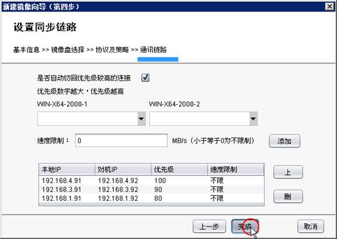Image resolution: width=337 pixels, height=239 pixels.
Task: Click the 通讯链路 step label
Action: click(x=153, y=50)
